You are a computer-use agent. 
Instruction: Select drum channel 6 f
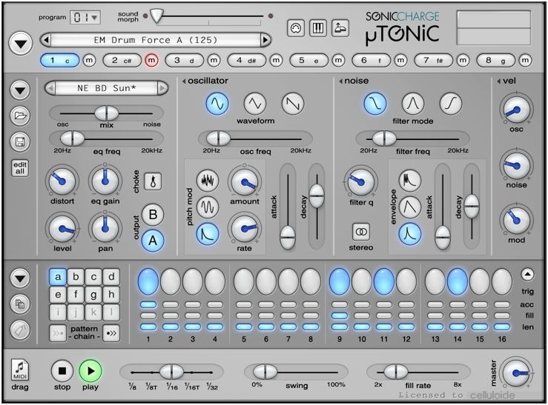[x=372, y=61]
